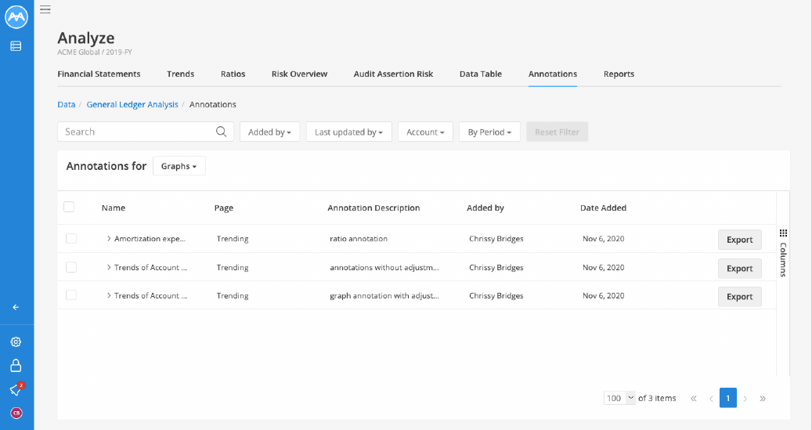Open settings gear in sidebar
The width and height of the screenshot is (812, 430).
pos(16,342)
